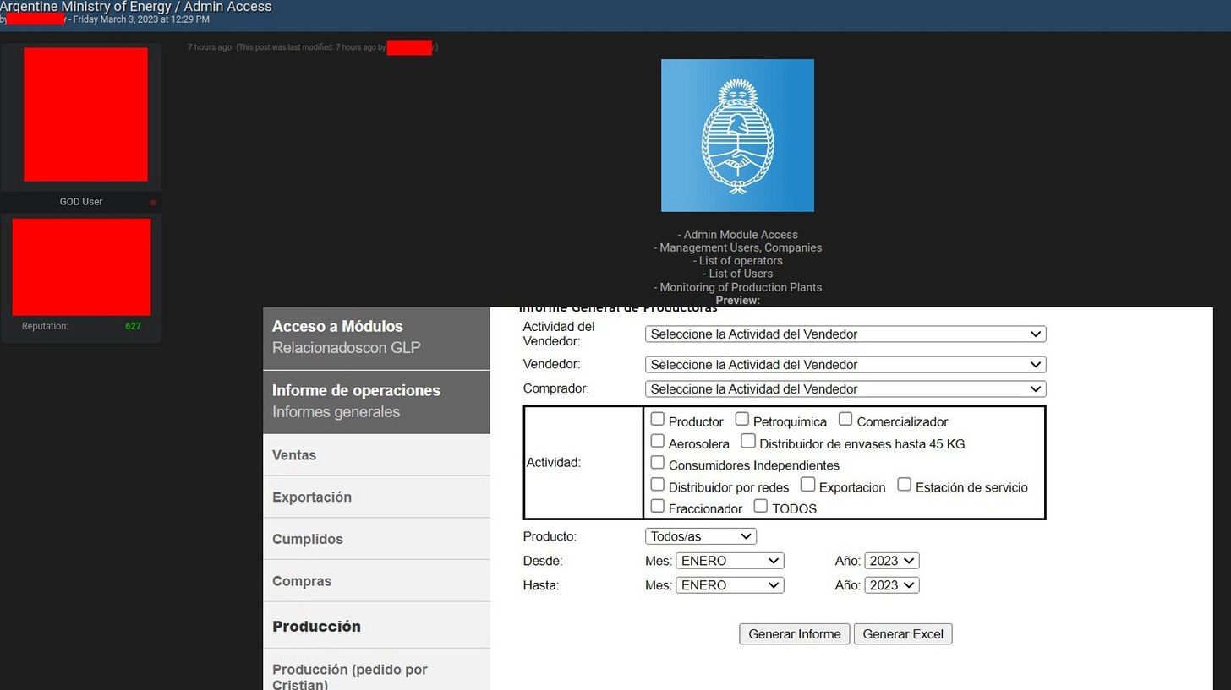Viewport: 1231px width, 690px height.
Task: Click the Generar Excel button
Action: (x=903, y=634)
